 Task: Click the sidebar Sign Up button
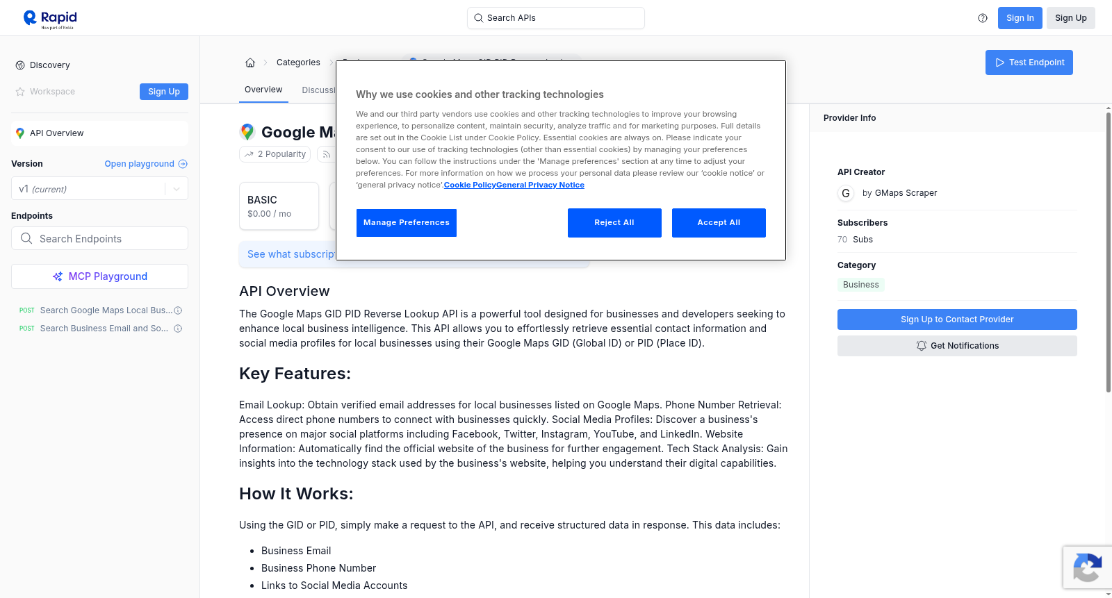click(x=164, y=92)
